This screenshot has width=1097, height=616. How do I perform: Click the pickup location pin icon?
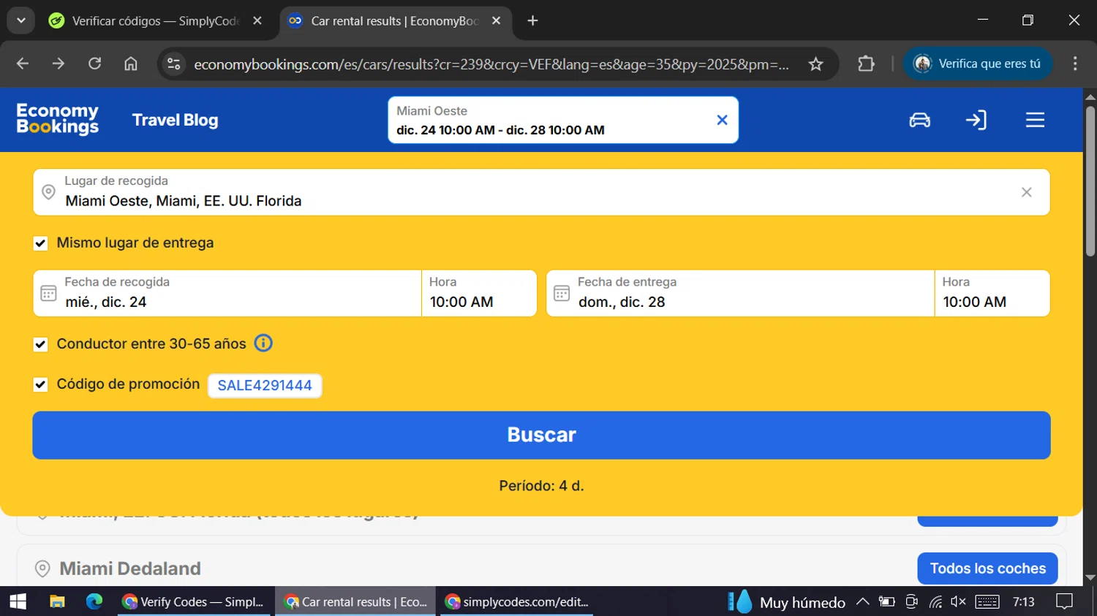coord(48,192)
